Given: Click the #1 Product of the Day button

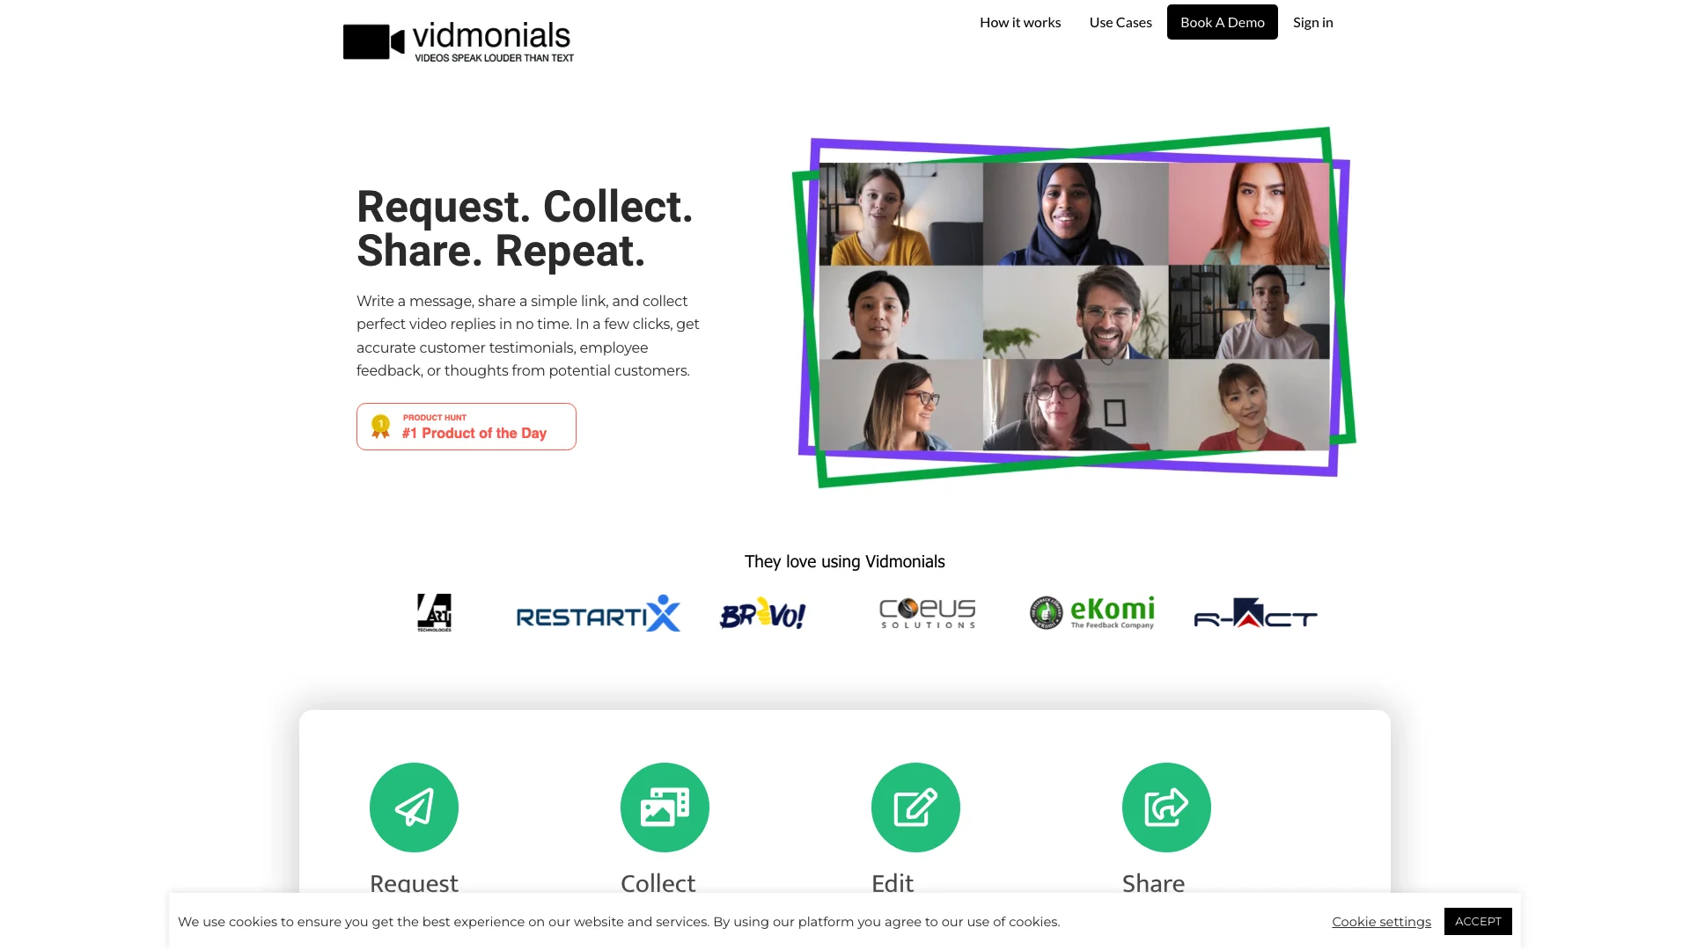Looking at the screenshot, I should pos(466,426).
